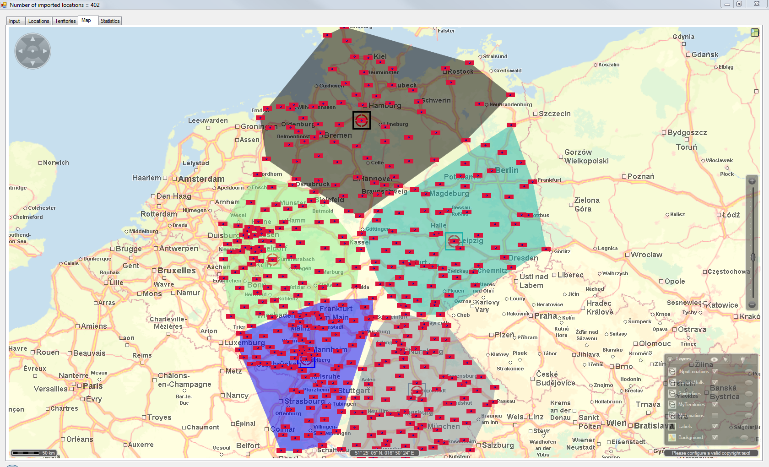The width and height of the screenshot is (769, 467).
Task: Pan map left with navigation arrow
Action: point(21,51)
